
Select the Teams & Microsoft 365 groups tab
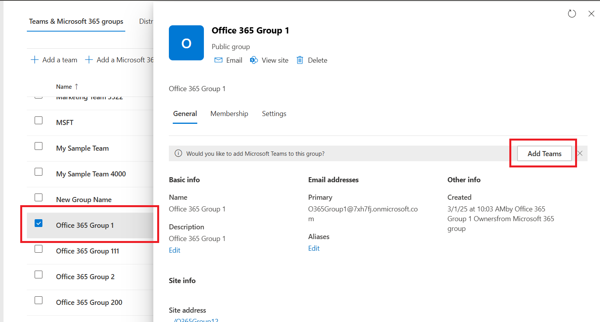click(x=76, y=21)
